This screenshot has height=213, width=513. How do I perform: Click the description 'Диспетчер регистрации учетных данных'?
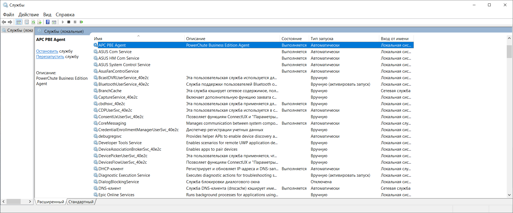[225, 130]
